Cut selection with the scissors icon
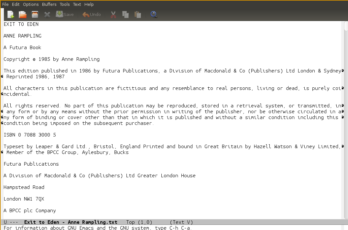348x230 pixels. click(x=113, y=15)
